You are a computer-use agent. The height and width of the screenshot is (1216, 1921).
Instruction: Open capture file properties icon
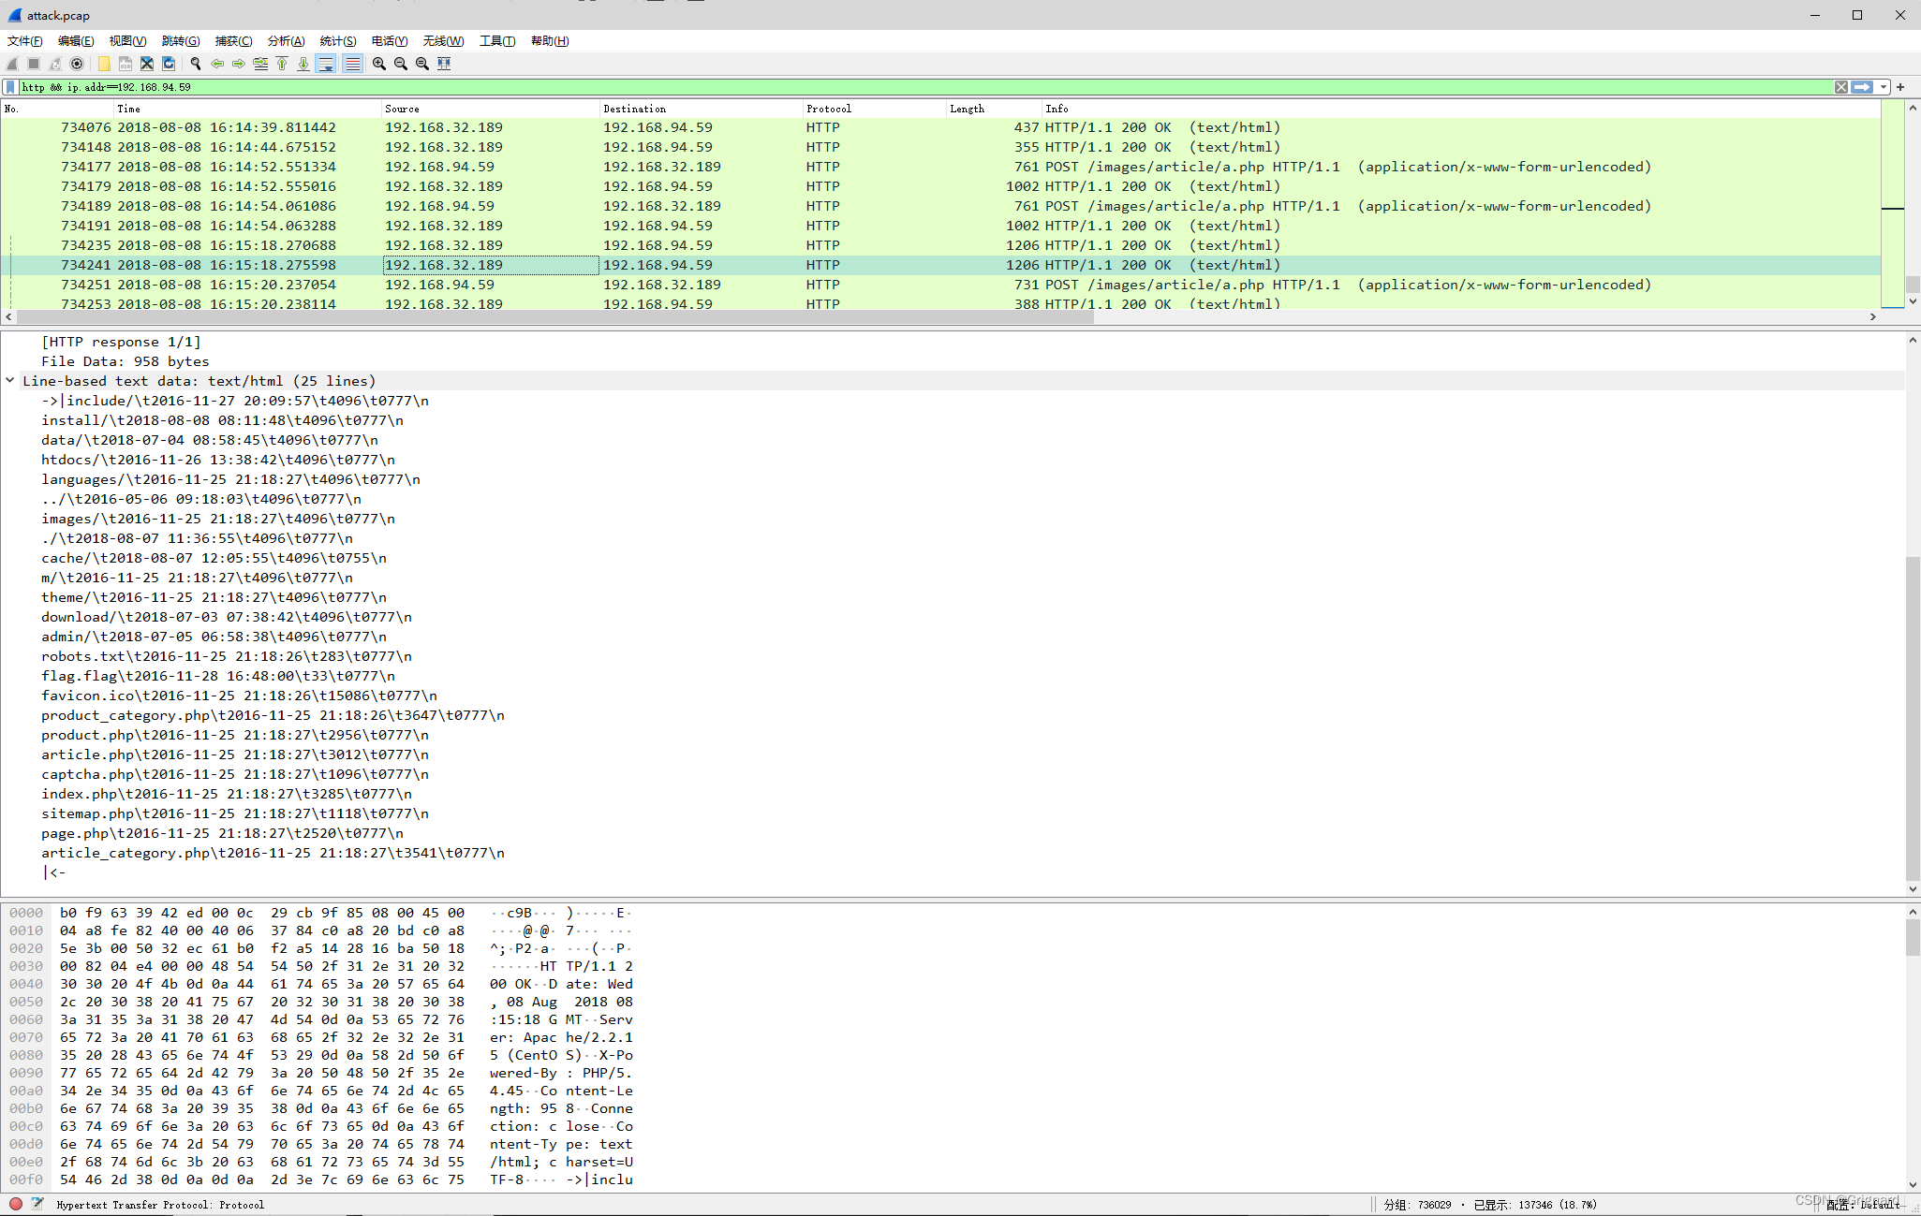tap(37, 1204)
